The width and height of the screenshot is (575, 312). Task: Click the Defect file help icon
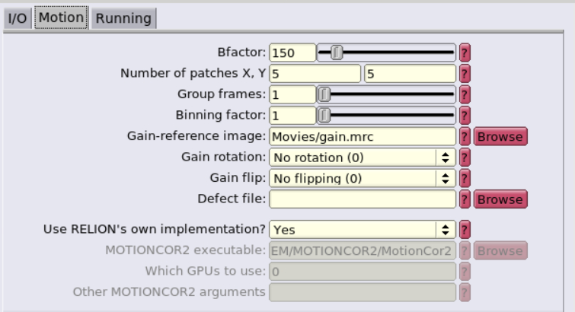click(465, 199)
